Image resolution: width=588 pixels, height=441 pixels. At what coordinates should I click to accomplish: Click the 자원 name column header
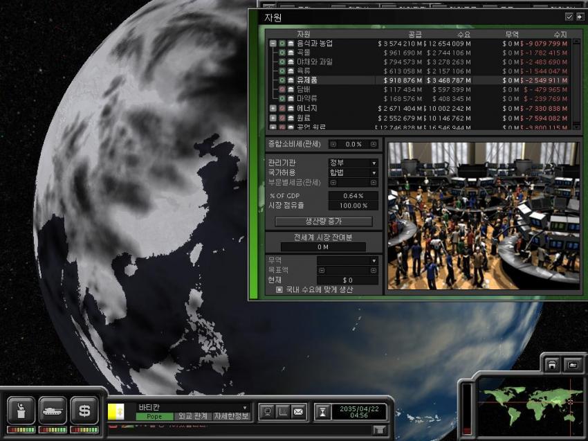pyautogui.click(x=304, y=34)
